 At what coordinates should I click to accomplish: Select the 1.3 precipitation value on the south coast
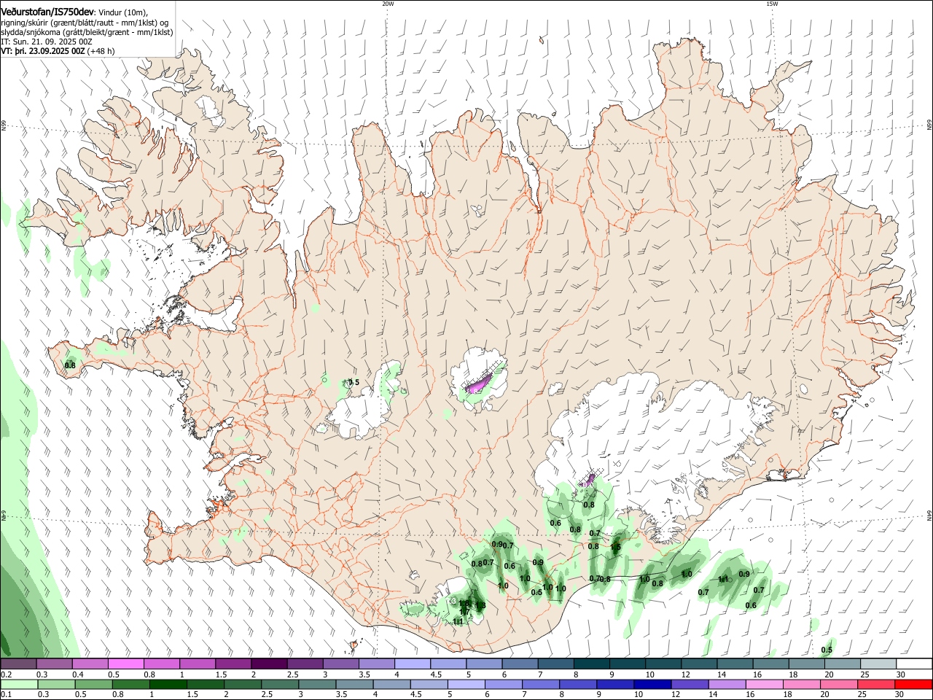[x=480, y=605]
